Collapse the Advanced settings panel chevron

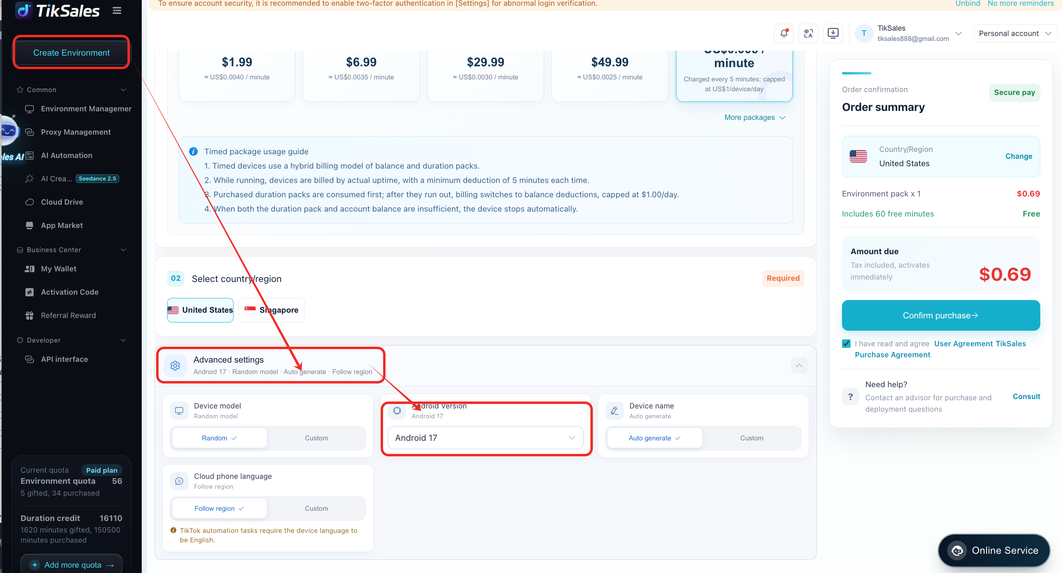pos(799,365)
